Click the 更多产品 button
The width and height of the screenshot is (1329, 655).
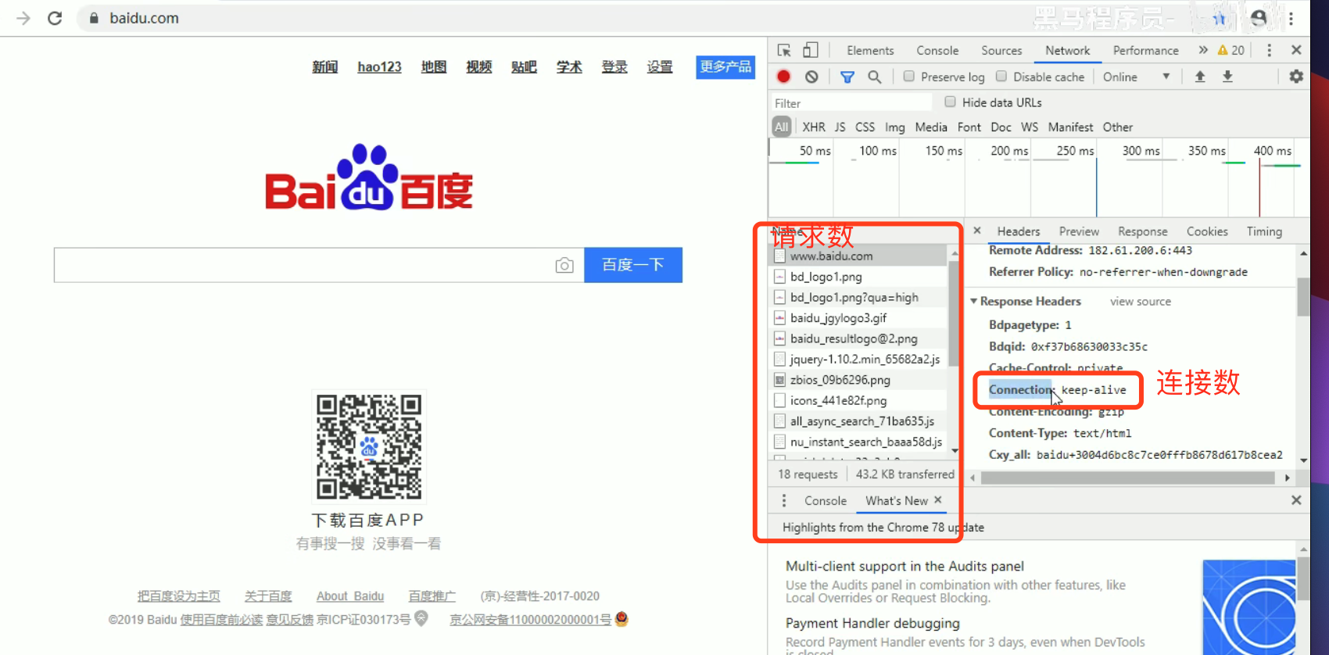[725, 66]
